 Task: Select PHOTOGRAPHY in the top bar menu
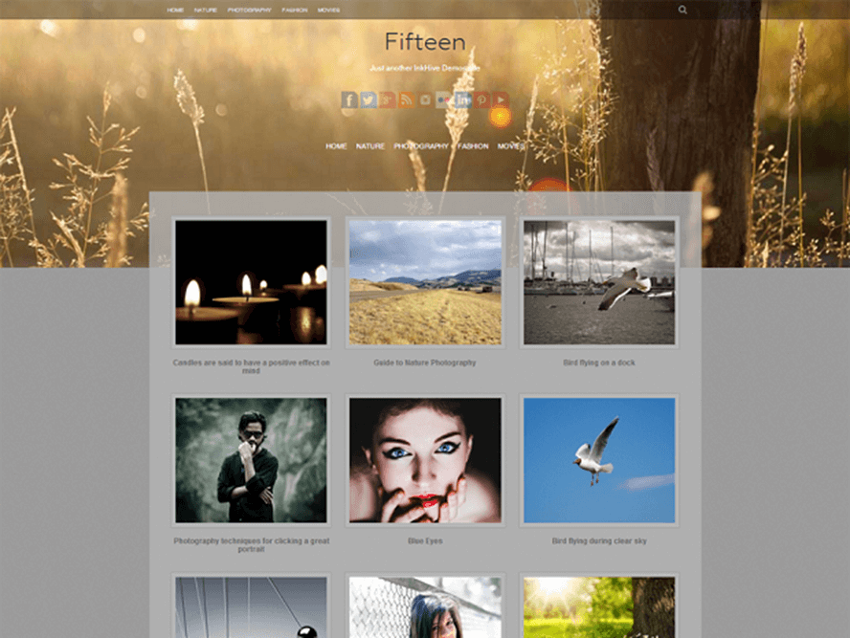pyautogui.click(x=250, y=10)
